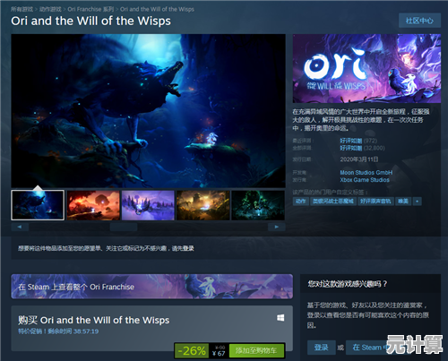Click the 动作游戏 breadcrumb link
The image size is (448, 361).
[50, 9]
